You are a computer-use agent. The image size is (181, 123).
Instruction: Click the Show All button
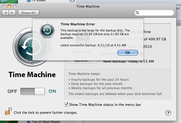(x=28, y=13)
